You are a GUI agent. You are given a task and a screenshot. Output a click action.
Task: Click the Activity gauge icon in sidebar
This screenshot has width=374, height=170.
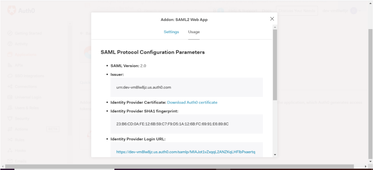(x=10, y=44)
